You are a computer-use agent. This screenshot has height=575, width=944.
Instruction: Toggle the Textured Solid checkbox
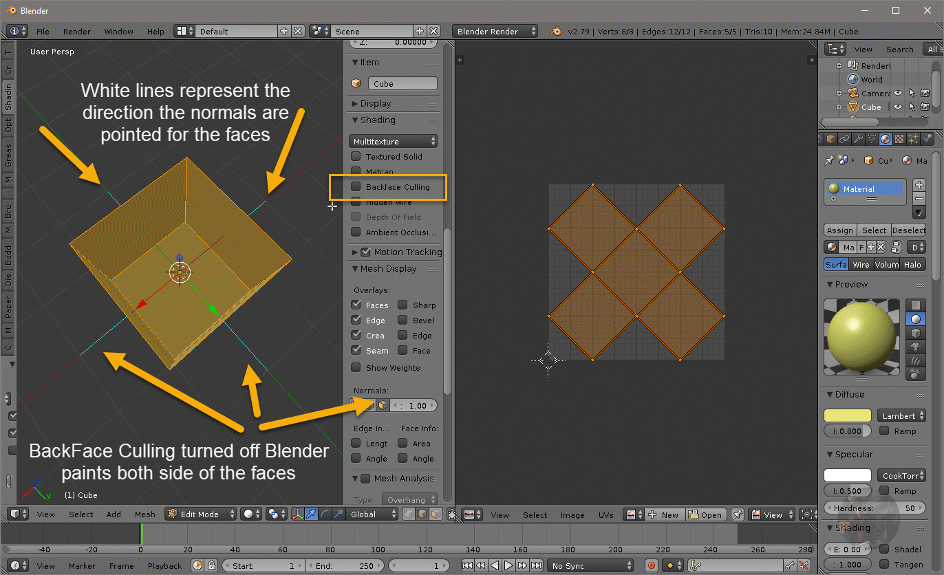coord(356,156)
